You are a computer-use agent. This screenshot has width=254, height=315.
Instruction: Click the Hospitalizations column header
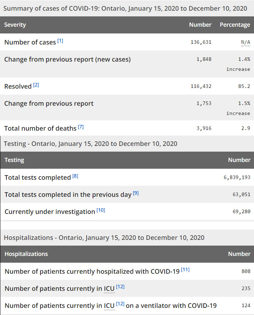pyautogui.click(x=26, y=254)
